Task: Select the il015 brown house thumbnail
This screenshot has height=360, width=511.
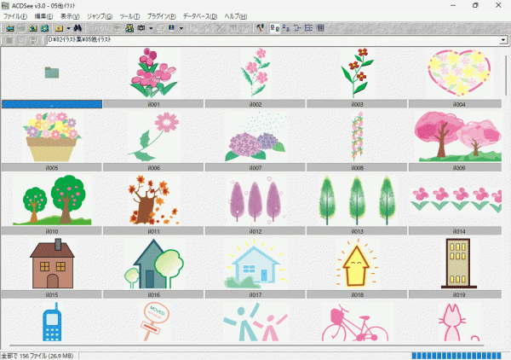Action: click(52, 264)
